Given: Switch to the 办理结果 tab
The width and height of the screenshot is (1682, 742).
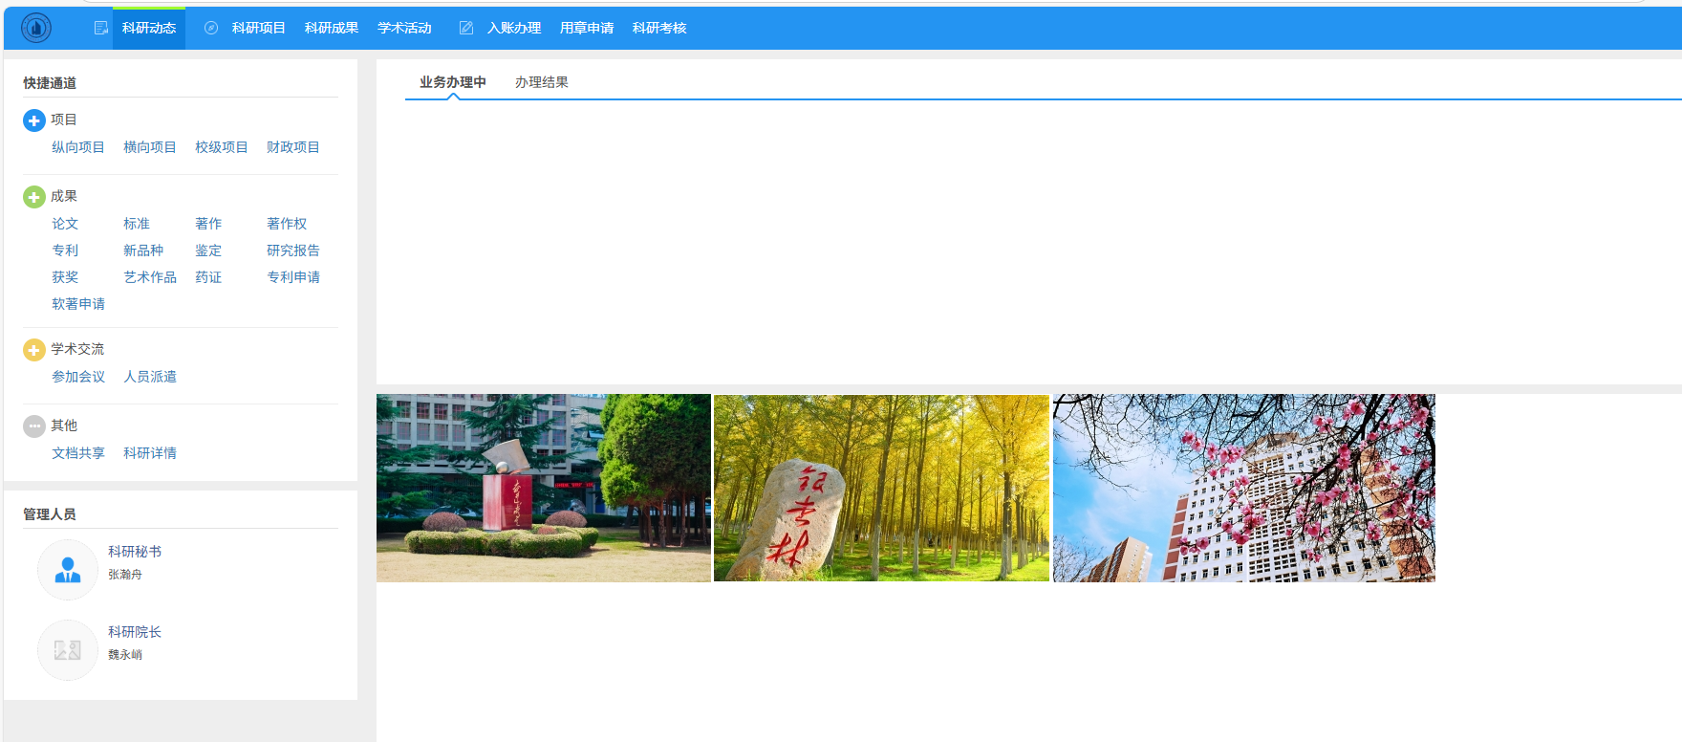Looking at the screenshot, I should pyautogui.click(x=542, y=82).
